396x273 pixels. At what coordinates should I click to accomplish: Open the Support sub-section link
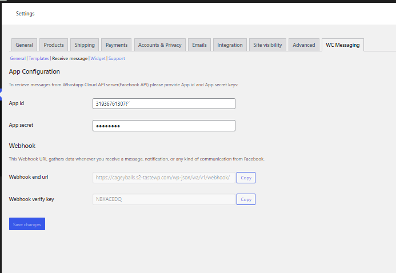click(117, 58)
